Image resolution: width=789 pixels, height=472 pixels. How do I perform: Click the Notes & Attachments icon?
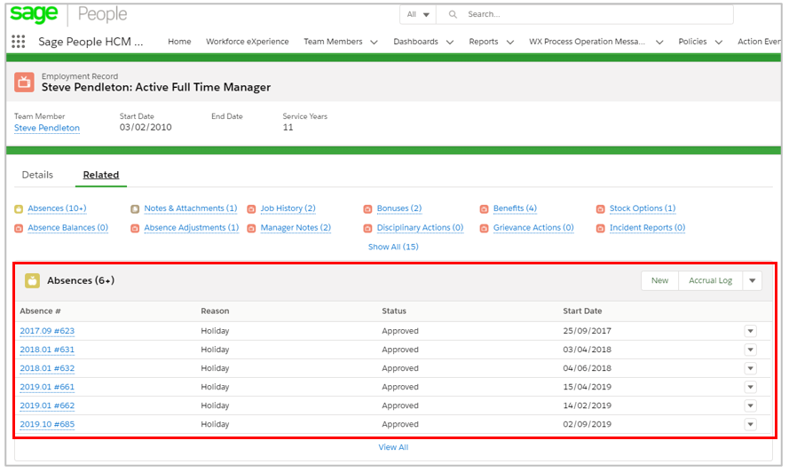[135, 208]
